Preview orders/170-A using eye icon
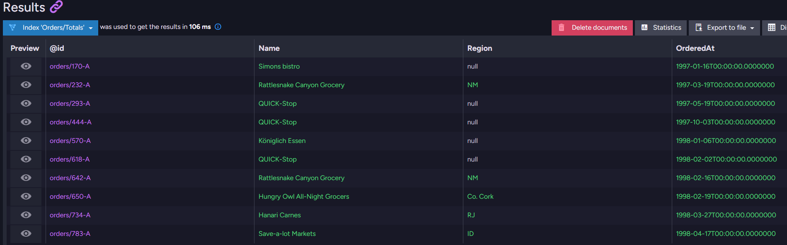Screen dimensions: 787x245 (x=26, y=67)
